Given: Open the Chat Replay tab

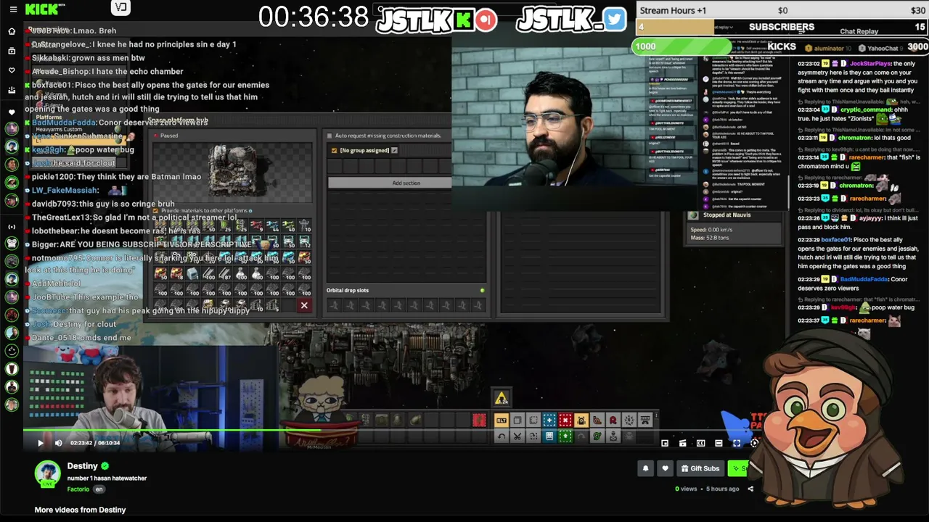Looking at the screenshot, I should [x=859, y=32].
